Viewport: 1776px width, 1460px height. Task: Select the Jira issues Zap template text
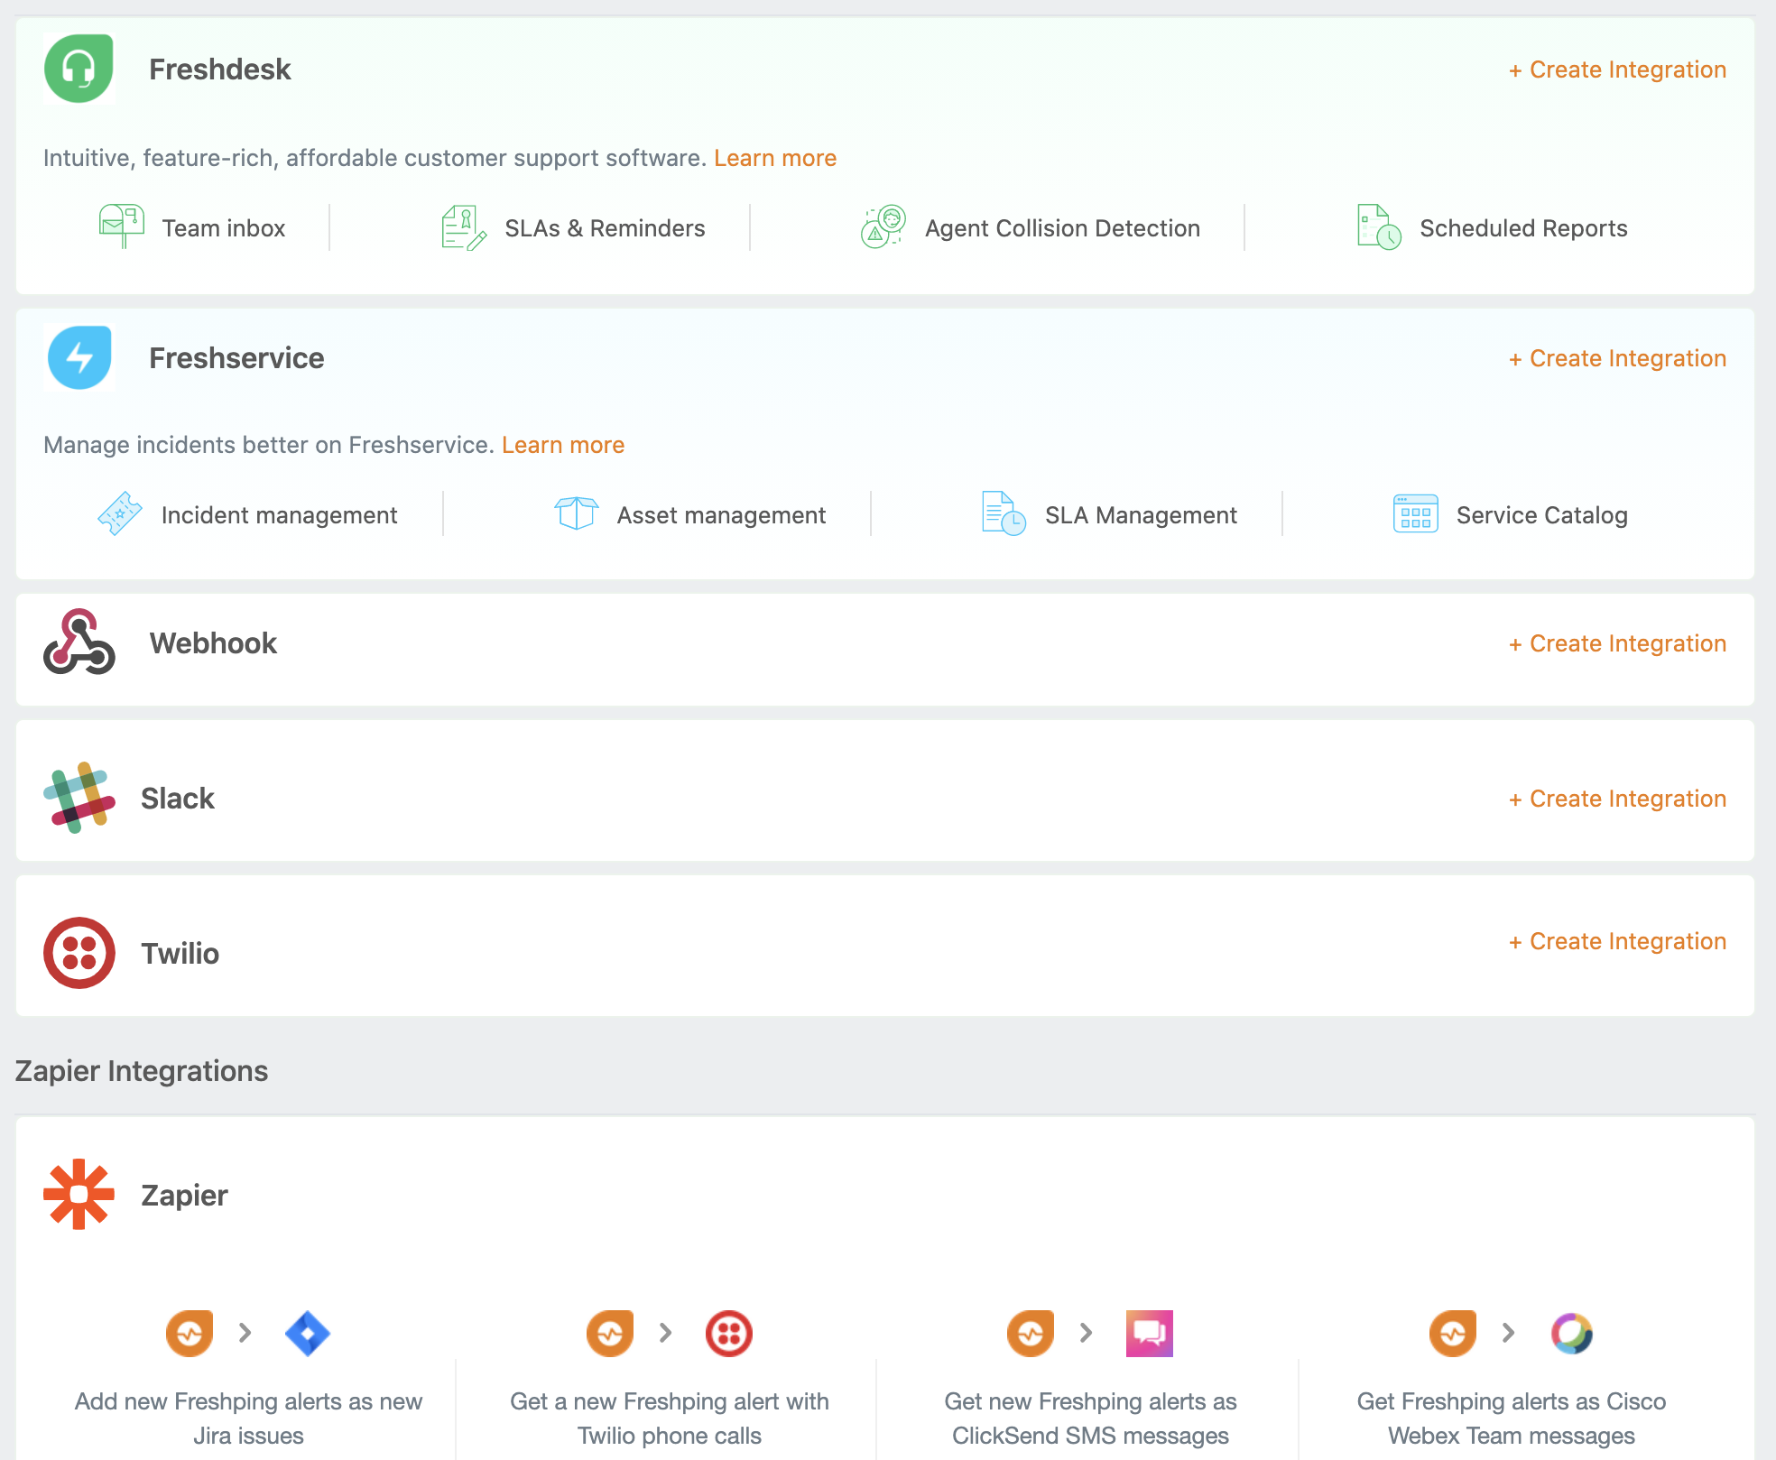click(248, 1418)
